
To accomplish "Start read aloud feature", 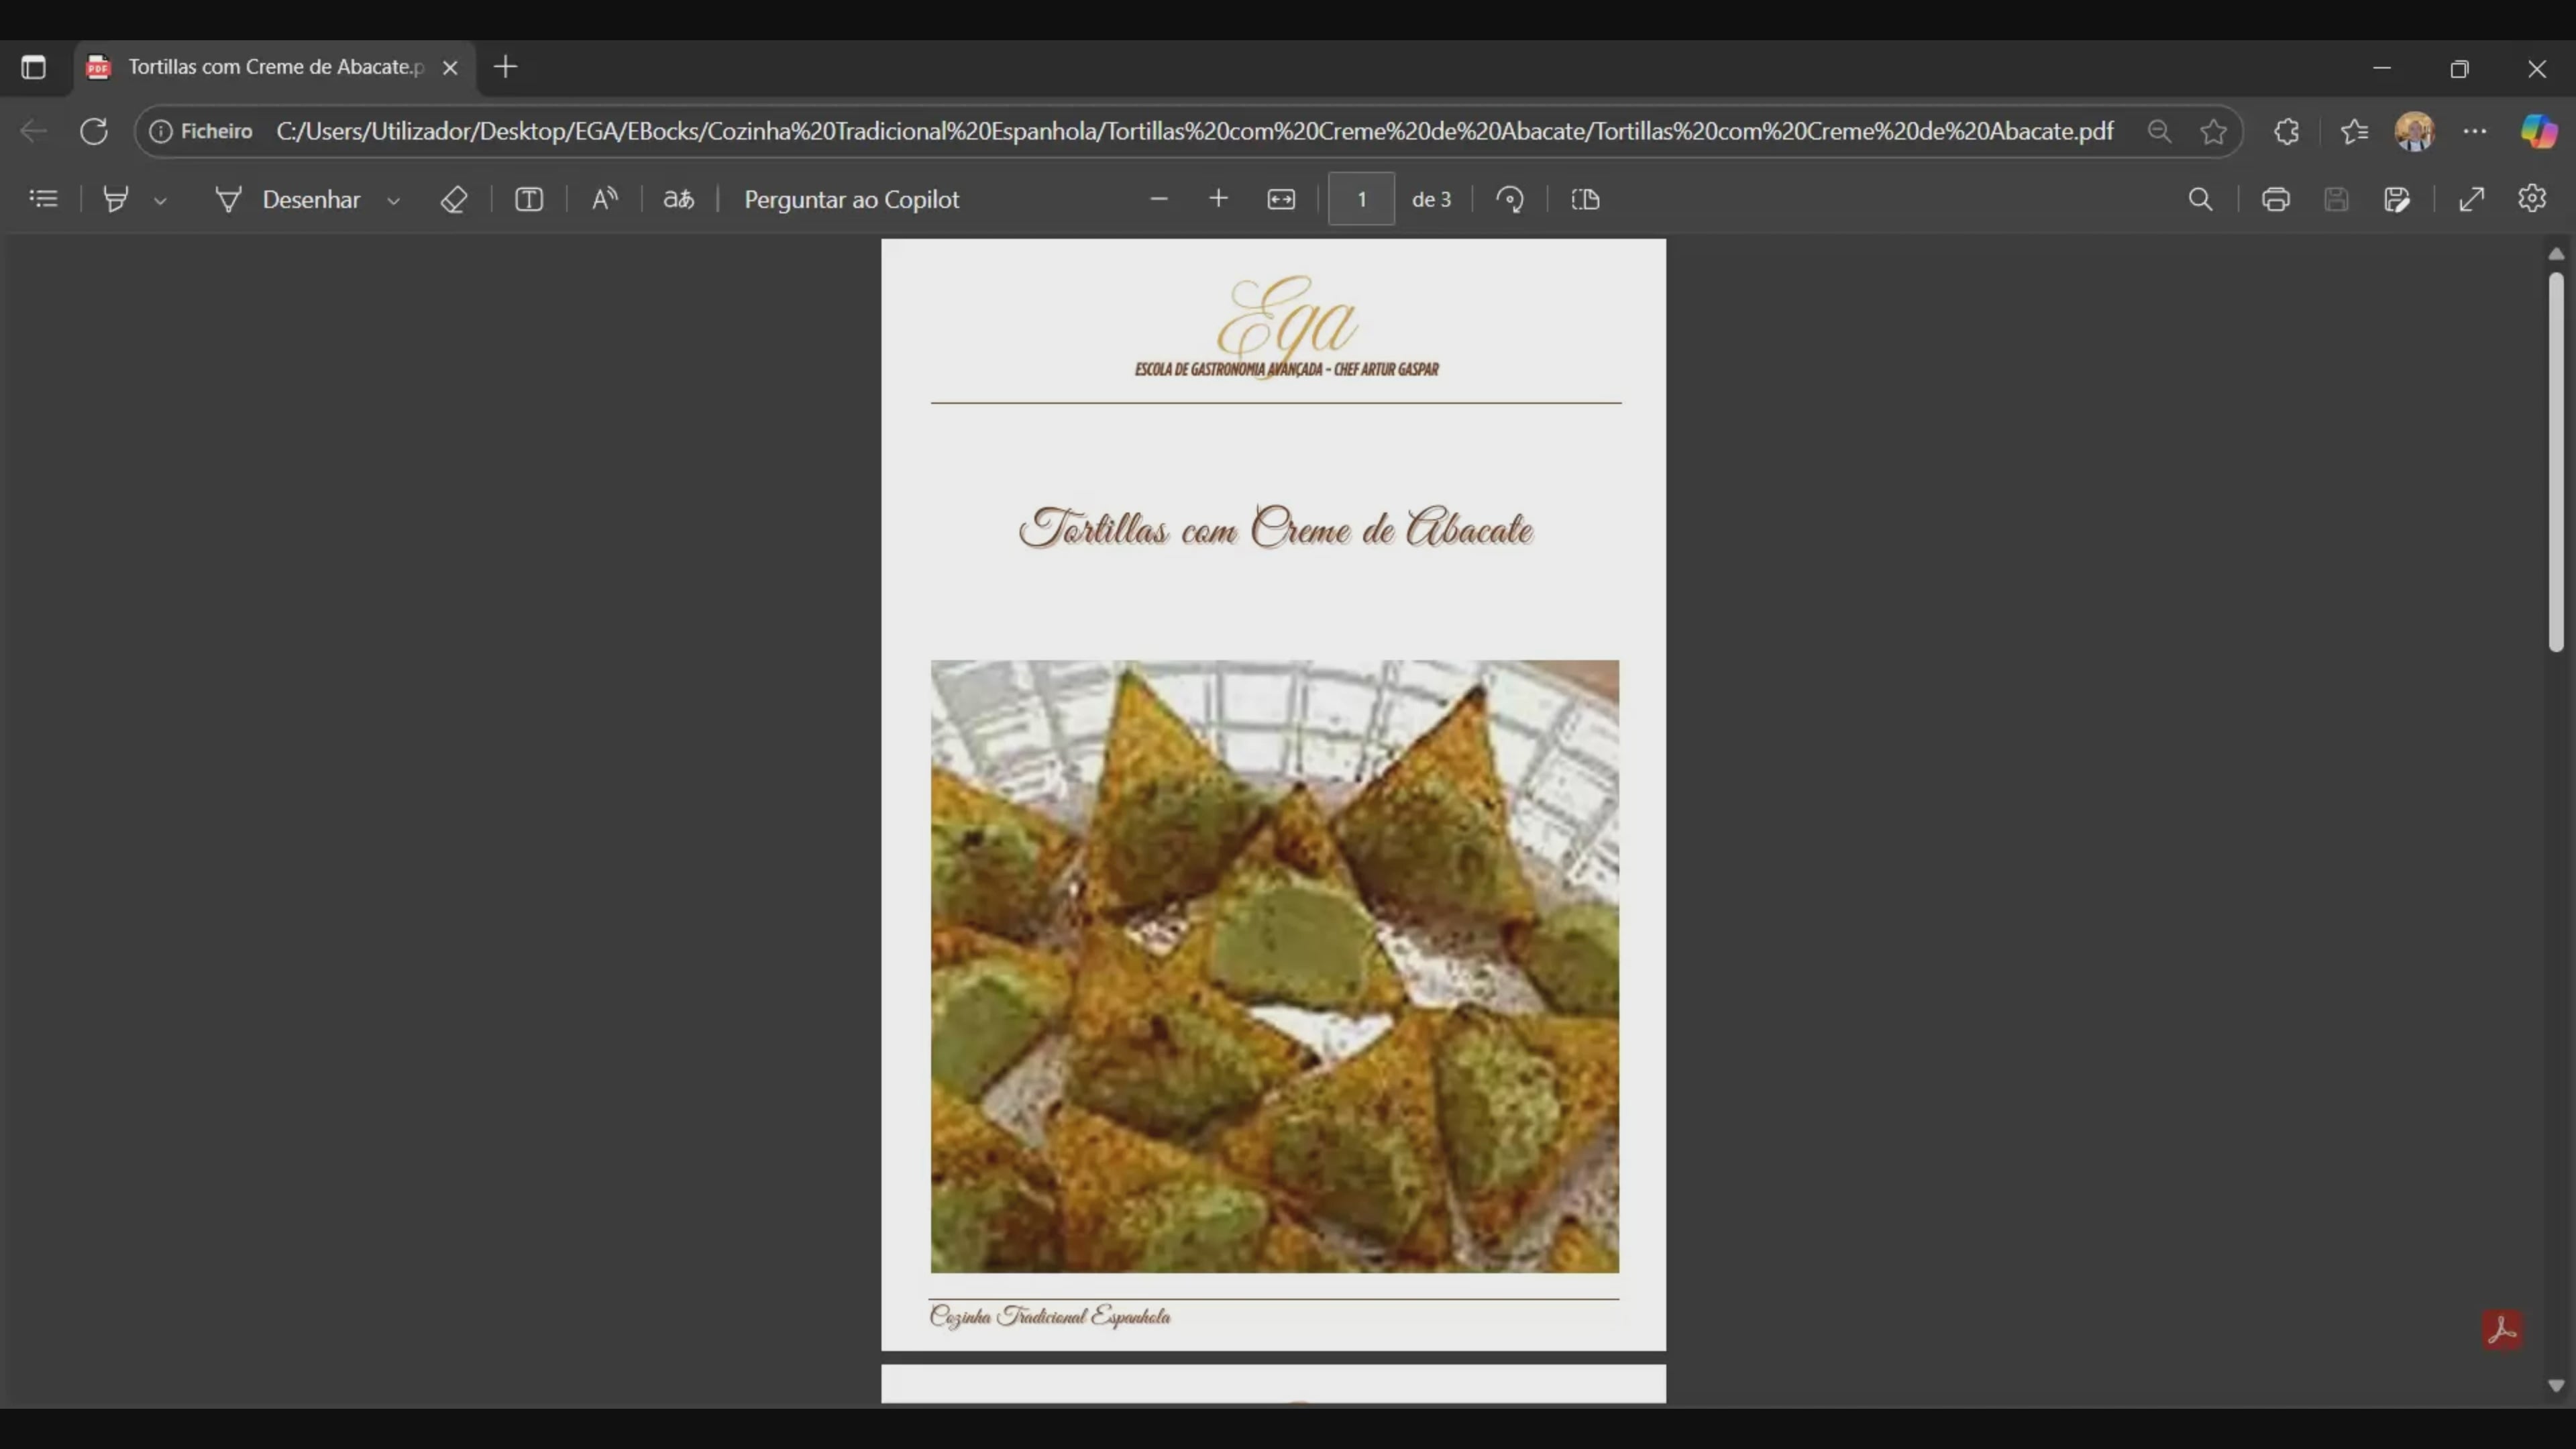I will (x=605, y=199).
